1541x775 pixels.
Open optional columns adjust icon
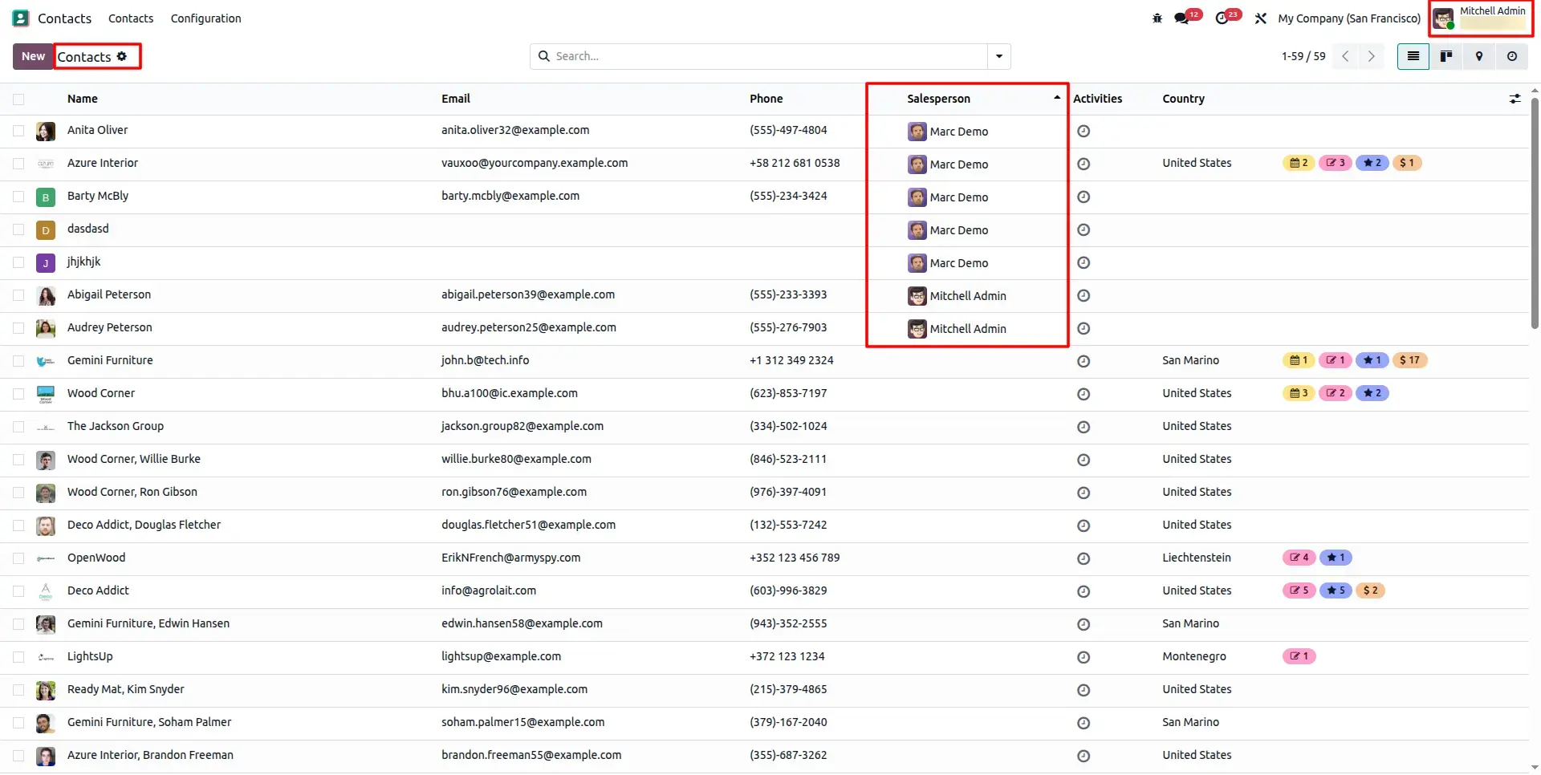click(x=1515, y=99)
